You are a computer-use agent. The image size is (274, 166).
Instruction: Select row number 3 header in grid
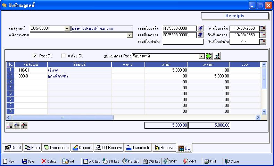10,82
